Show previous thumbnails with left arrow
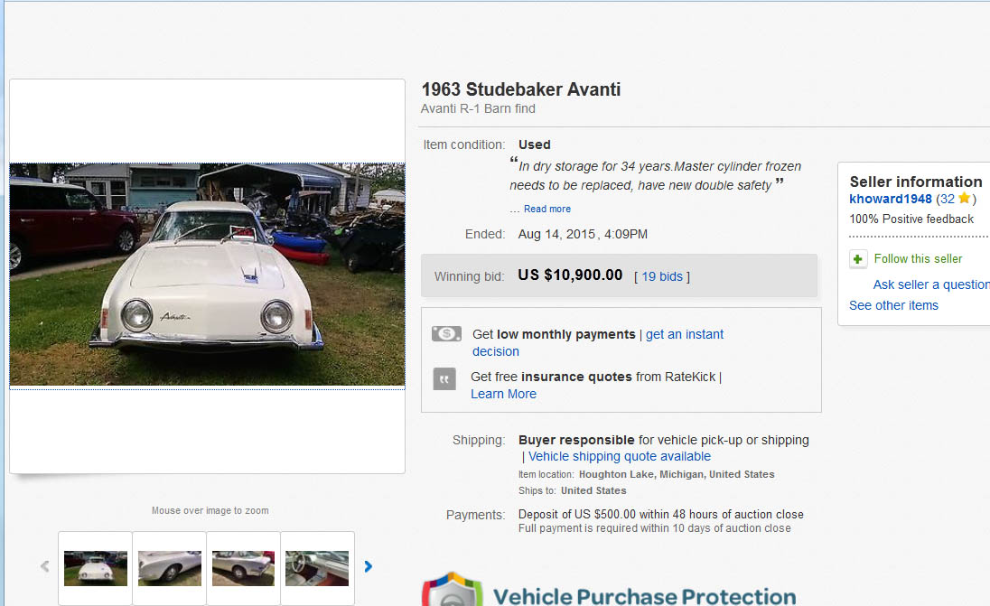 45,566
